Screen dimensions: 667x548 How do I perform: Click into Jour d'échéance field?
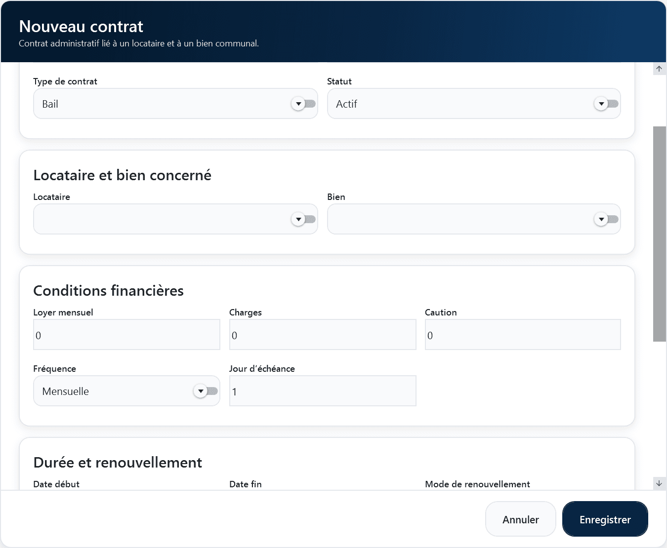tap(323, 391)
